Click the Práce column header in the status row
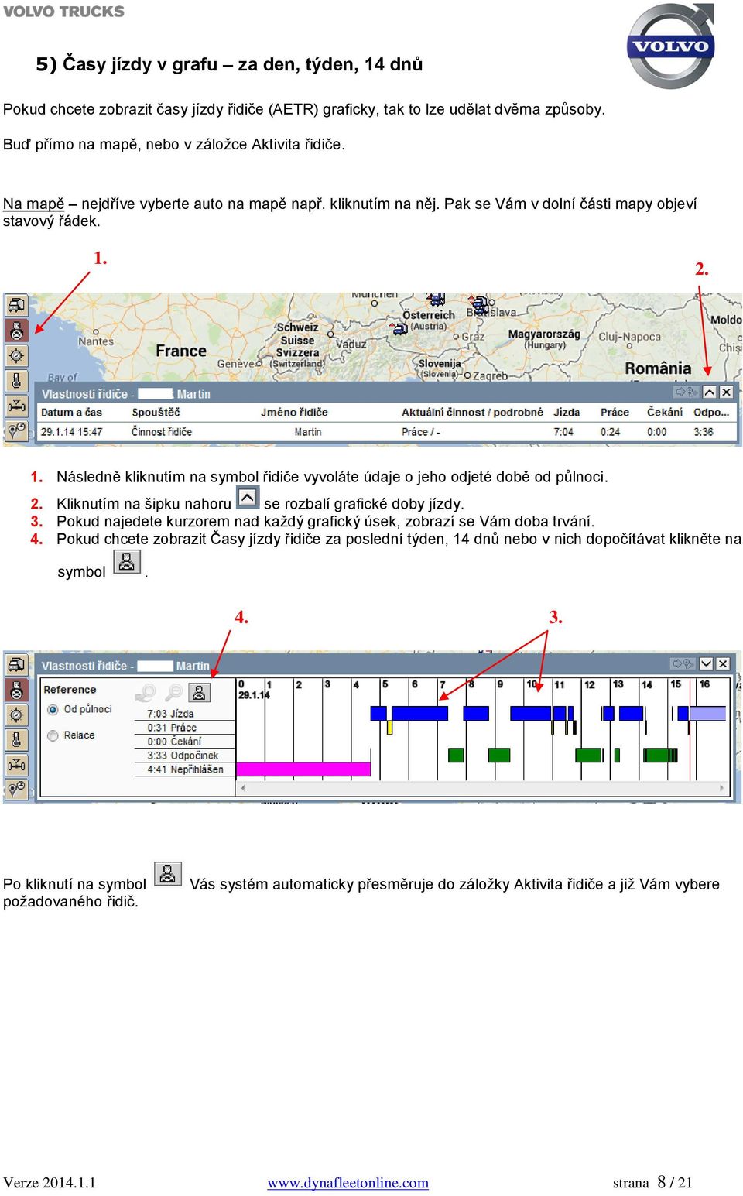Viewport: 743px width, 1196px height. click(615, 413)
